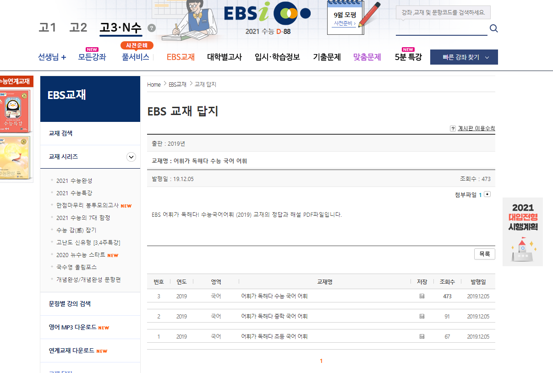Image resolution: width=553 pixels, height=373 pixels.
Task: Click the 교재명 column header
Action: pos(325,282)
